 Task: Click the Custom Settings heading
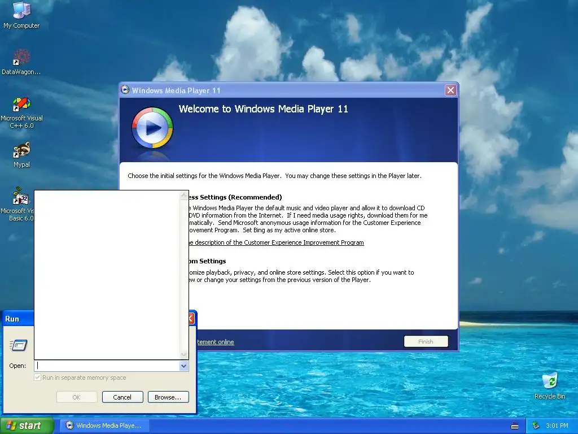point(208,261)
